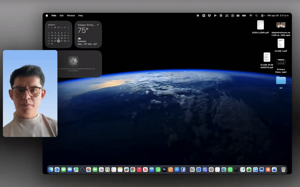The image size is (300, 187).
Task: Open the App Store from the Dock
Action: [177, 169]
